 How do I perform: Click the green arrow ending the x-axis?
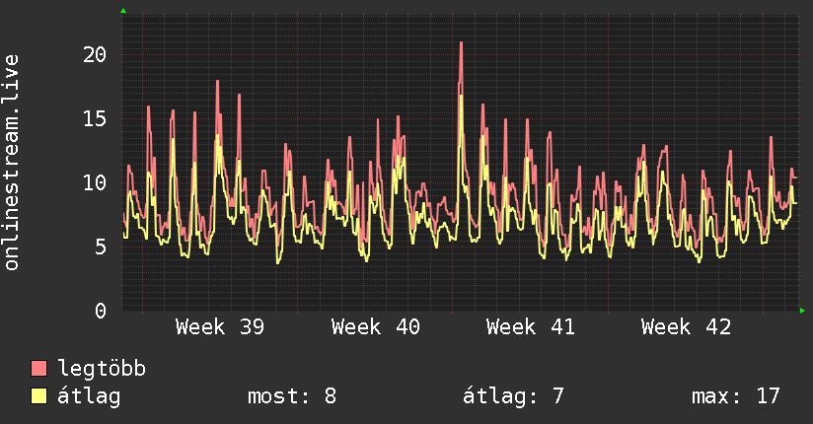(802, 311)
